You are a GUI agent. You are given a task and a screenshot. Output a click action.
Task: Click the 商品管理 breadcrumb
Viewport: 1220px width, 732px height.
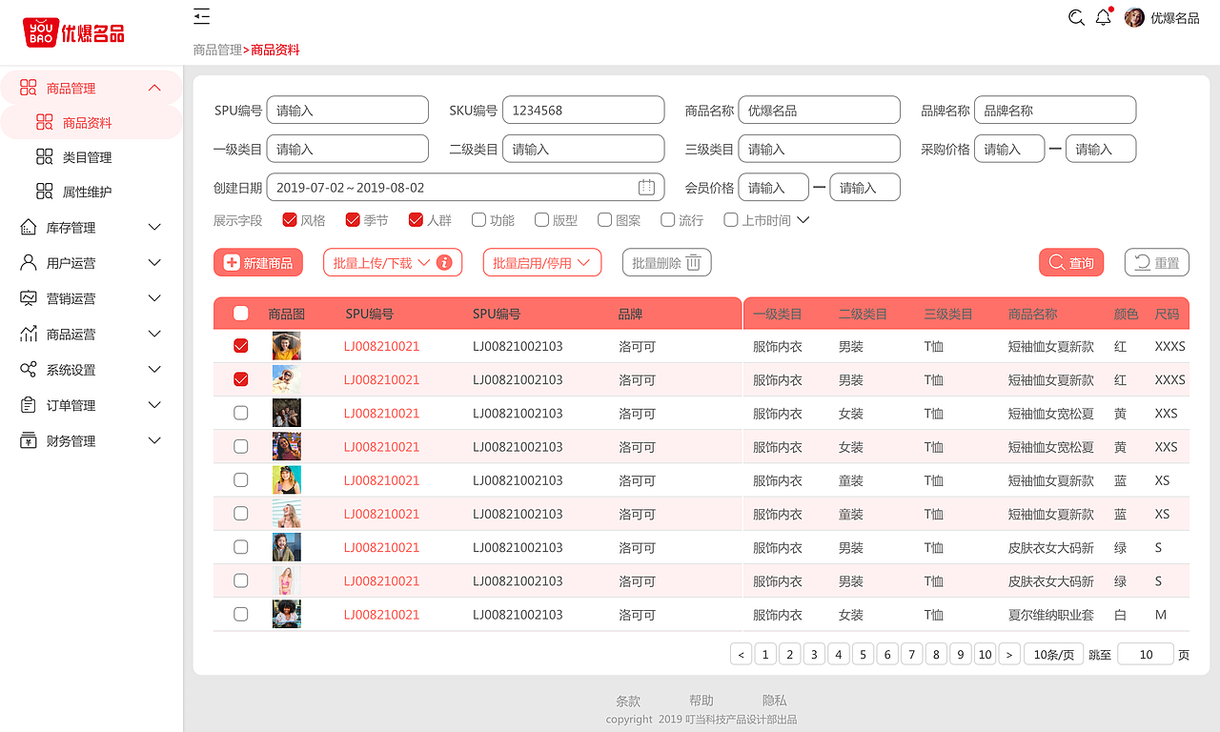(217, 50)
